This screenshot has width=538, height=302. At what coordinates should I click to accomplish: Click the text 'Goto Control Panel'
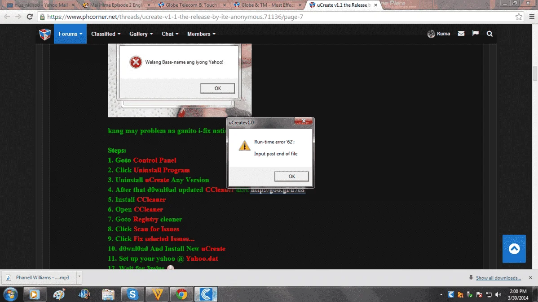[x=146, y=160]
